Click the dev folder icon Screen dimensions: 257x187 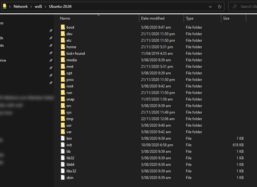click(x=63, y=34)
